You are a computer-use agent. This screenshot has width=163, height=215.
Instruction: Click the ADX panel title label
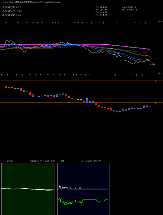(x=62, y=161)
